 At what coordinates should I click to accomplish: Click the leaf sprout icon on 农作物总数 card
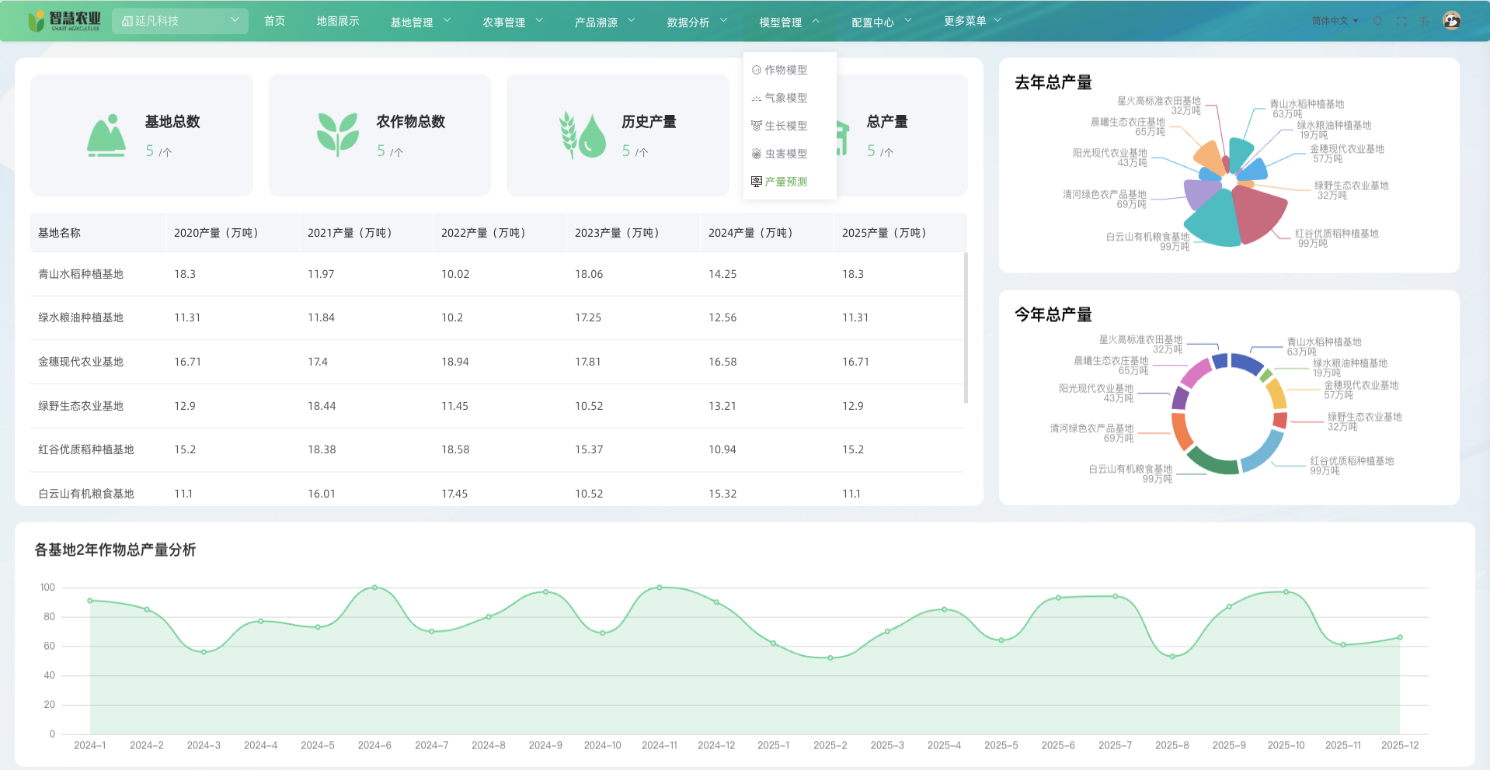338,134
